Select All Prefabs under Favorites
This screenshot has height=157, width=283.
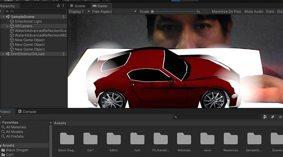14,136
